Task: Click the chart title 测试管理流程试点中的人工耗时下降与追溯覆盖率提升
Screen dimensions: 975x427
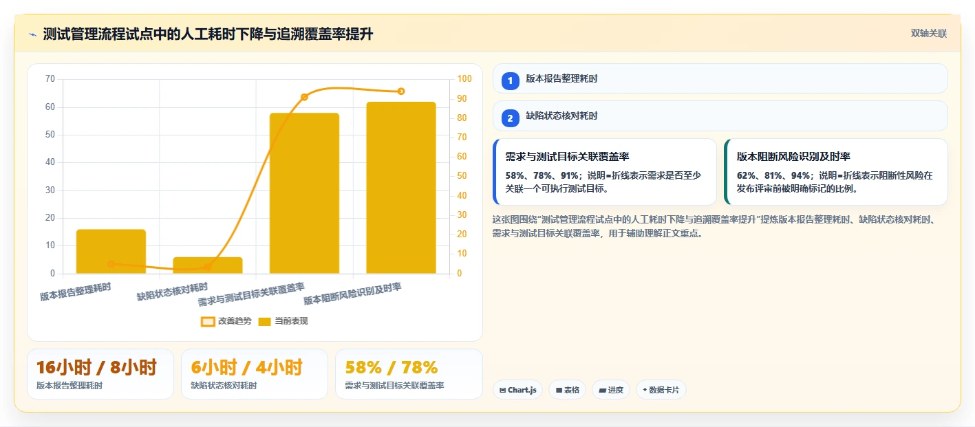Action: point(208,34)
